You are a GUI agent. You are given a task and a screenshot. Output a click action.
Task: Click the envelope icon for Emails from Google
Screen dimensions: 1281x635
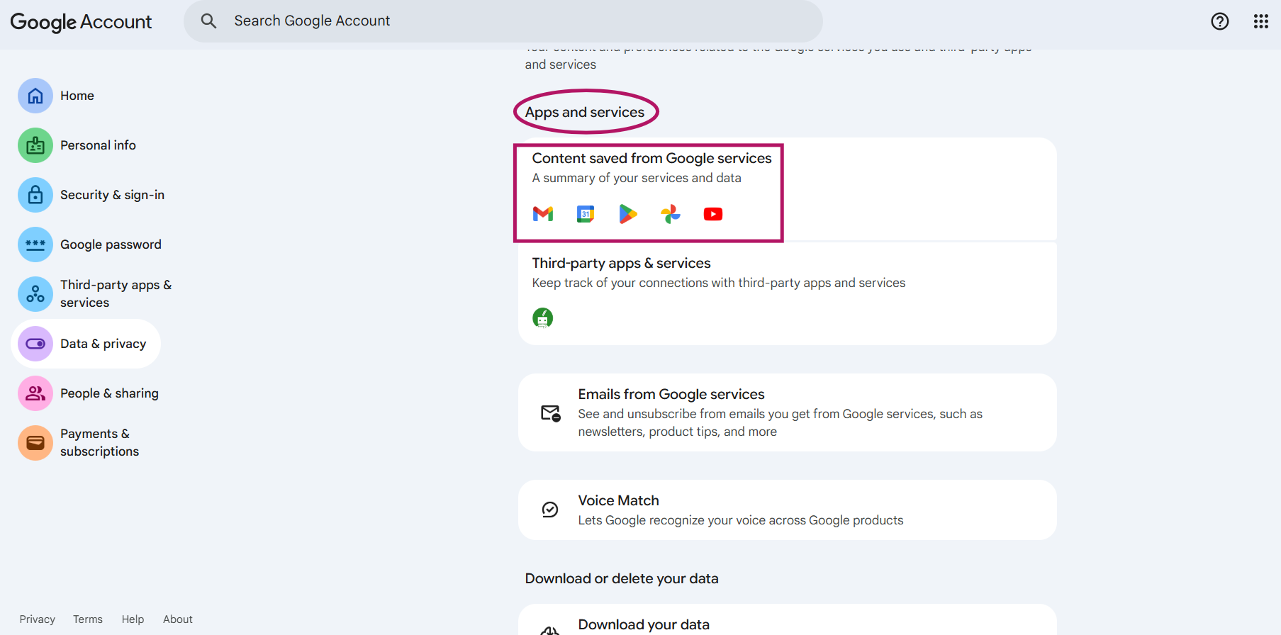coord(551,413)
